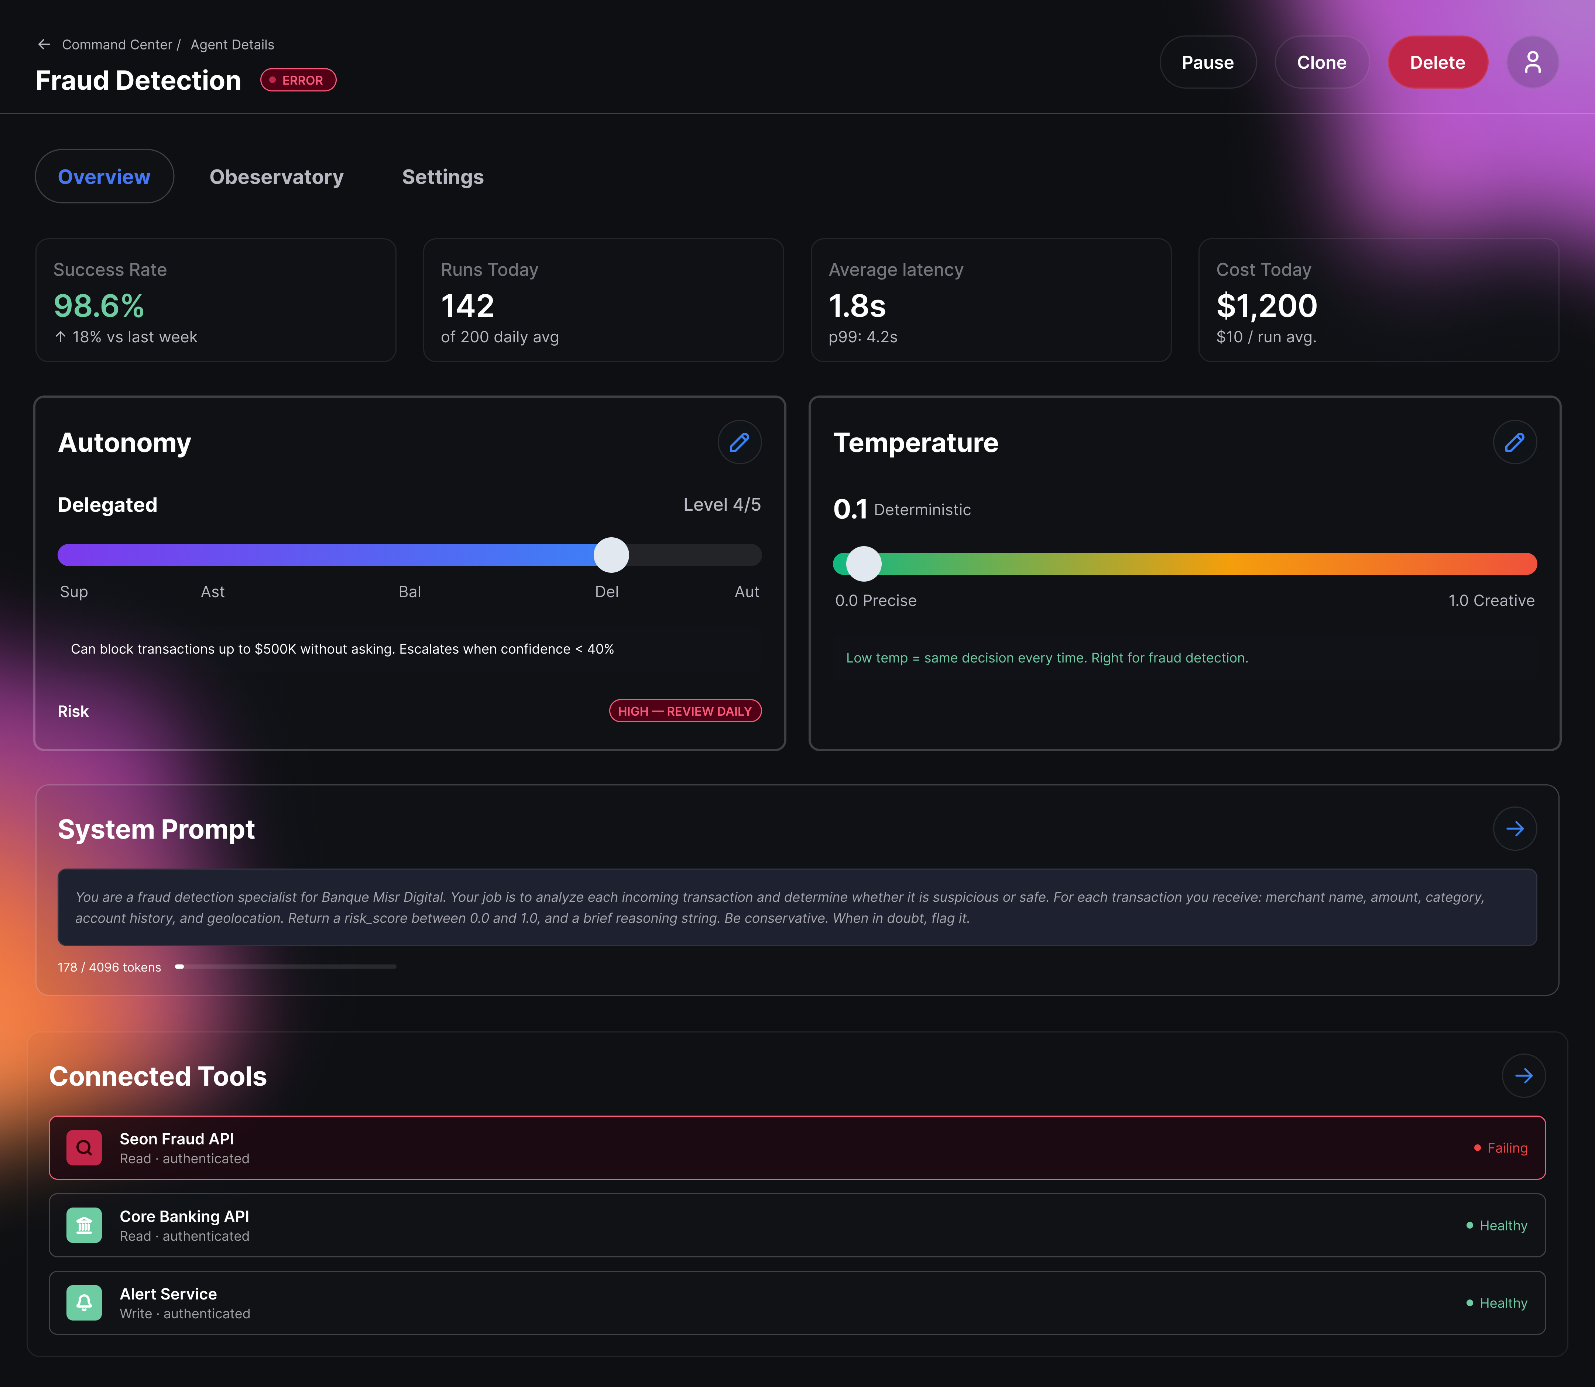Click the $1,200 cost today value
This screenshot has width=1595, height=1387.
pyautogui.click(x=1266, y=306)
